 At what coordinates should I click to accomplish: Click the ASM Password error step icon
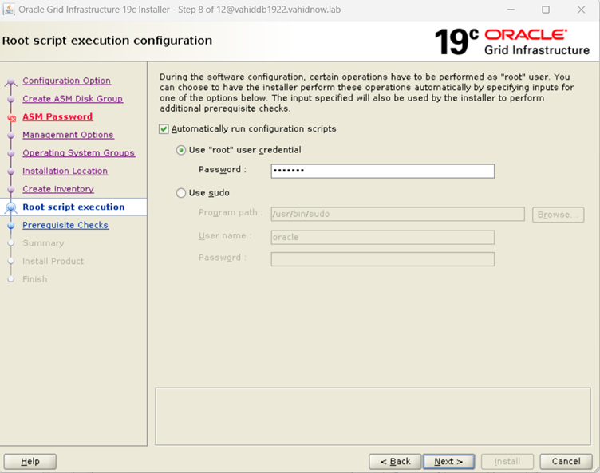11,117
